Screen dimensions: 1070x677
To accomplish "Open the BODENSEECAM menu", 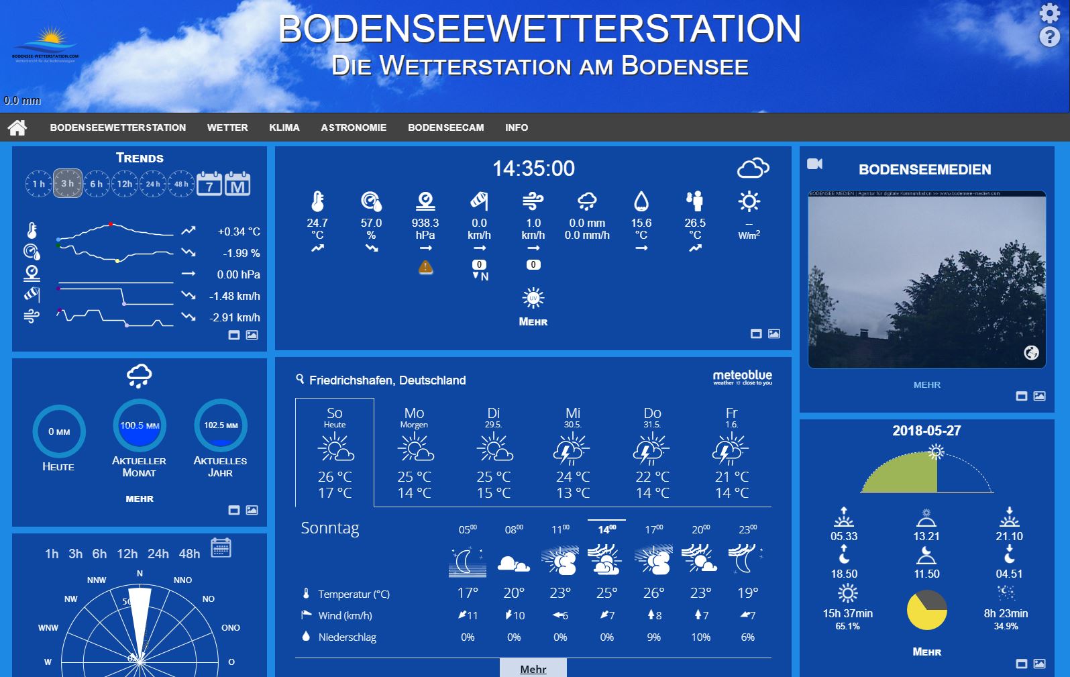I will coord(446,127).
